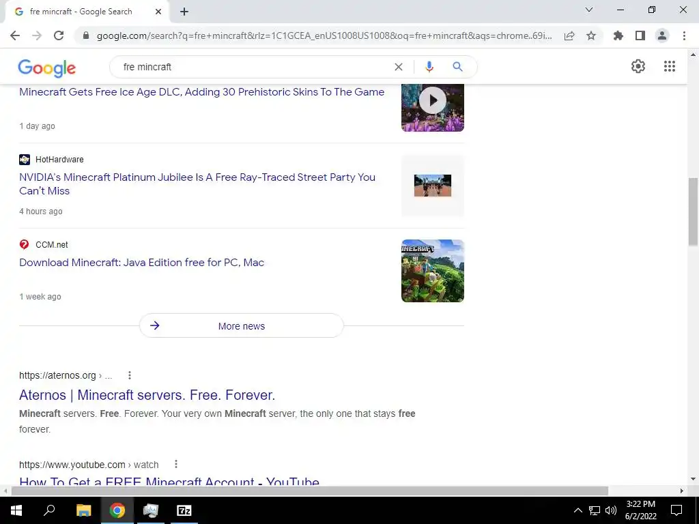Screen dimensions: 699x524
Task: Bookmark this page with the star icon
Action: (x=591, y=35)
